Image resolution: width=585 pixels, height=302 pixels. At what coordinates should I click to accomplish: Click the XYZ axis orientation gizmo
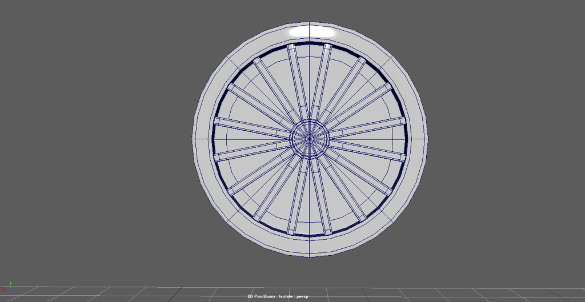click(7, 287)
